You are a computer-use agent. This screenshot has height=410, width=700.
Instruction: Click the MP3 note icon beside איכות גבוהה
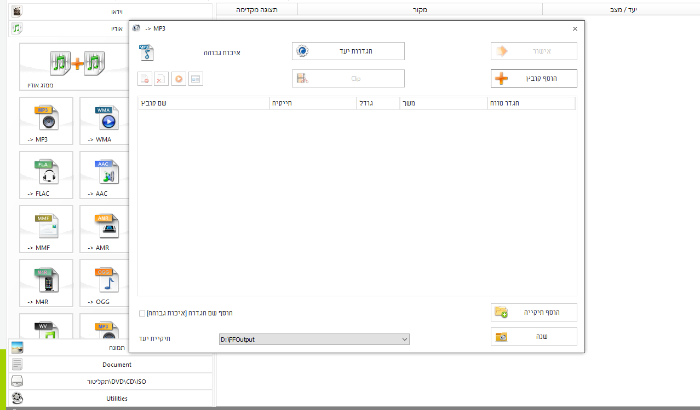[x=146, y=52]
